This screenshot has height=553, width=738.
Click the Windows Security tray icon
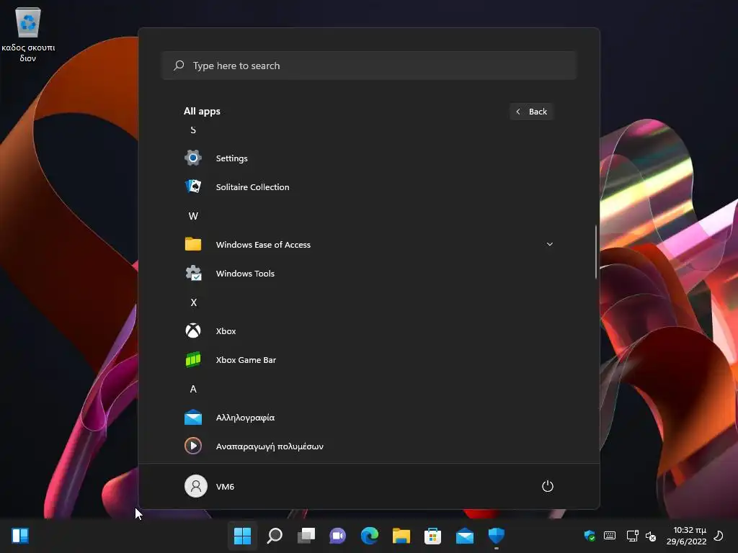590,536
